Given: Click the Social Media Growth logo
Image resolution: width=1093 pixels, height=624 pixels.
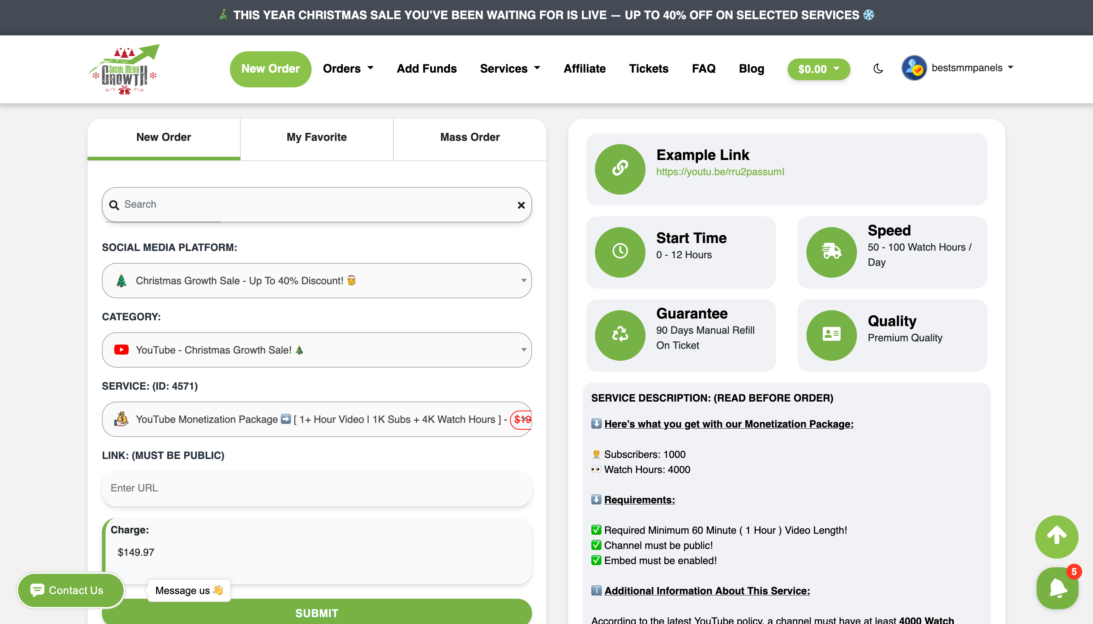Looking at the screenshot, I should point(124,69).
